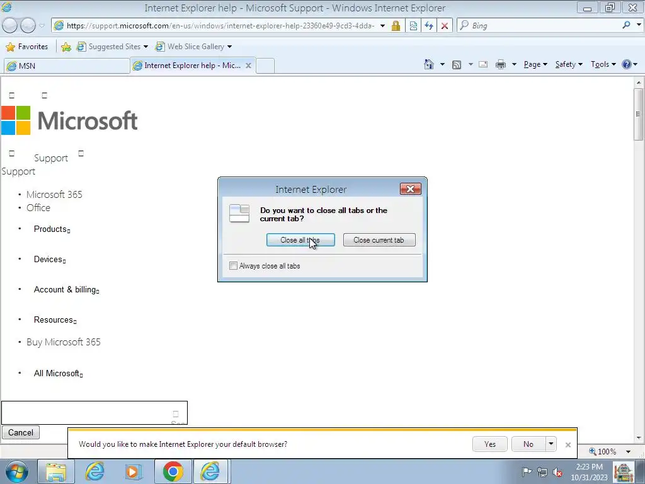Open dropdown arrow next to No button
Image resolution: width=645 pixels, height=484 pixels.
[x=551, y=444]
